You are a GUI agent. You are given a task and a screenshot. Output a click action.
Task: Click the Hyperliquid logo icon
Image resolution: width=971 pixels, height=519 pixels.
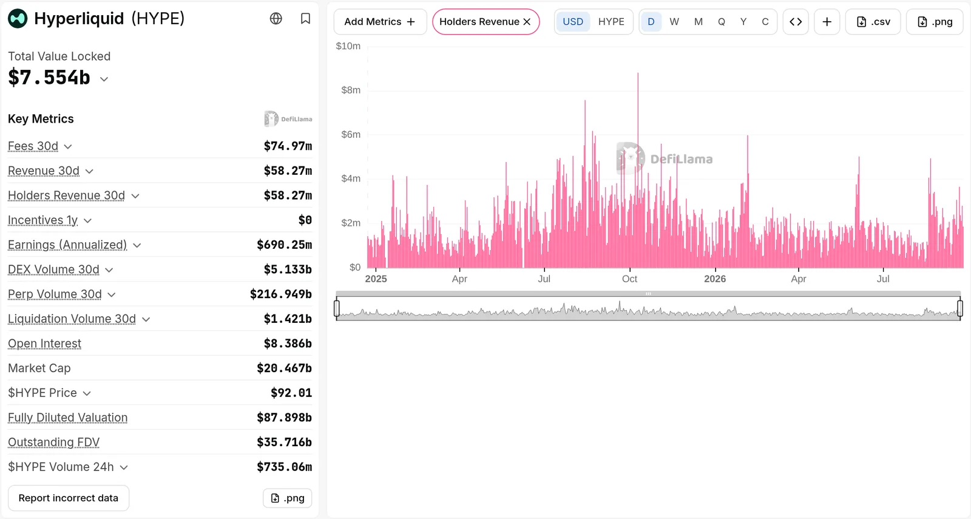point(18,19)
